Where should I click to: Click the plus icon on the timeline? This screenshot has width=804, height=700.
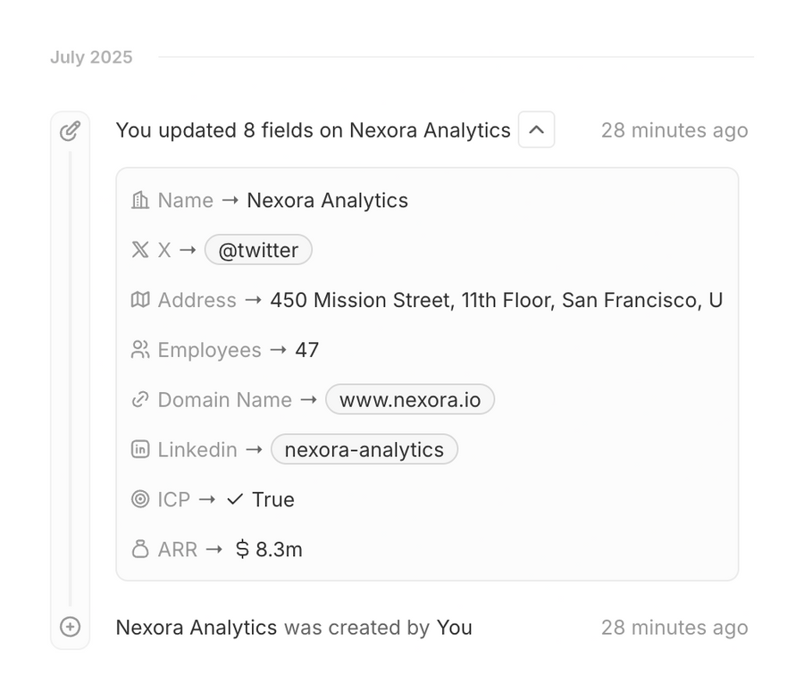coord(70,627)
